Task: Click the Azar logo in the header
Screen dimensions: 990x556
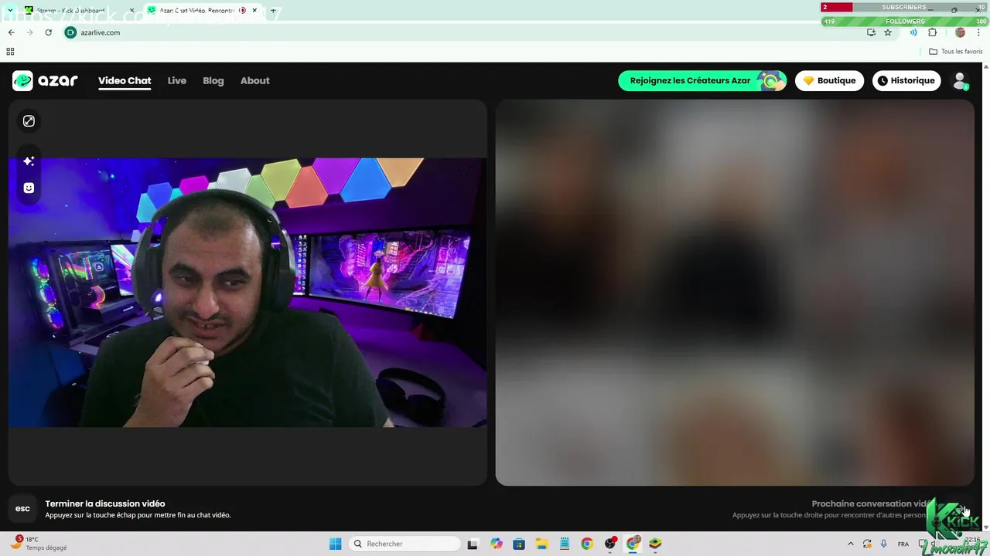Action: [45, 80]
